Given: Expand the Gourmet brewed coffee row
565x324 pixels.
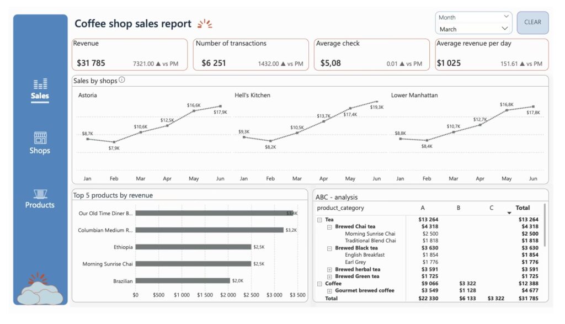Looking at the screenshot, I should coord(329,291).
